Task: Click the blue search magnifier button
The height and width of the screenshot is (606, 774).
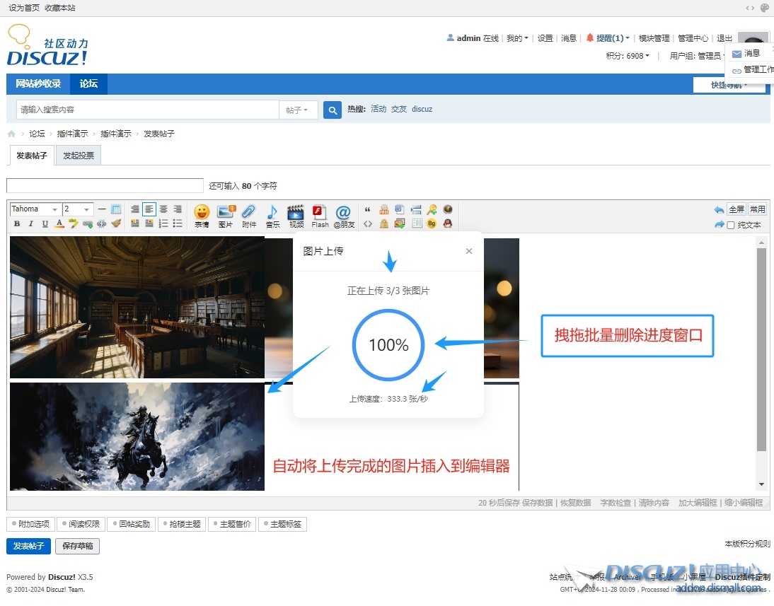Action: 333,110
